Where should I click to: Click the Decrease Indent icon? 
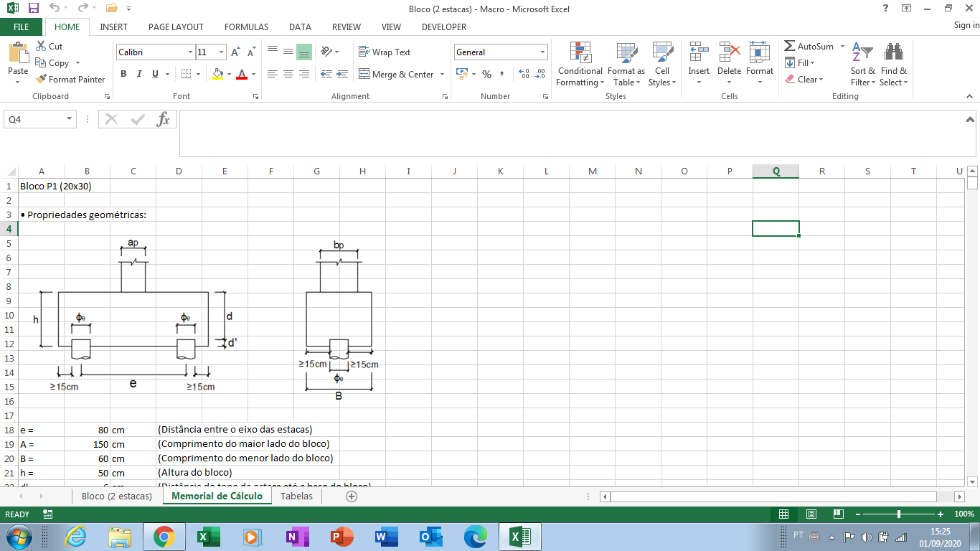coord(326,74)
